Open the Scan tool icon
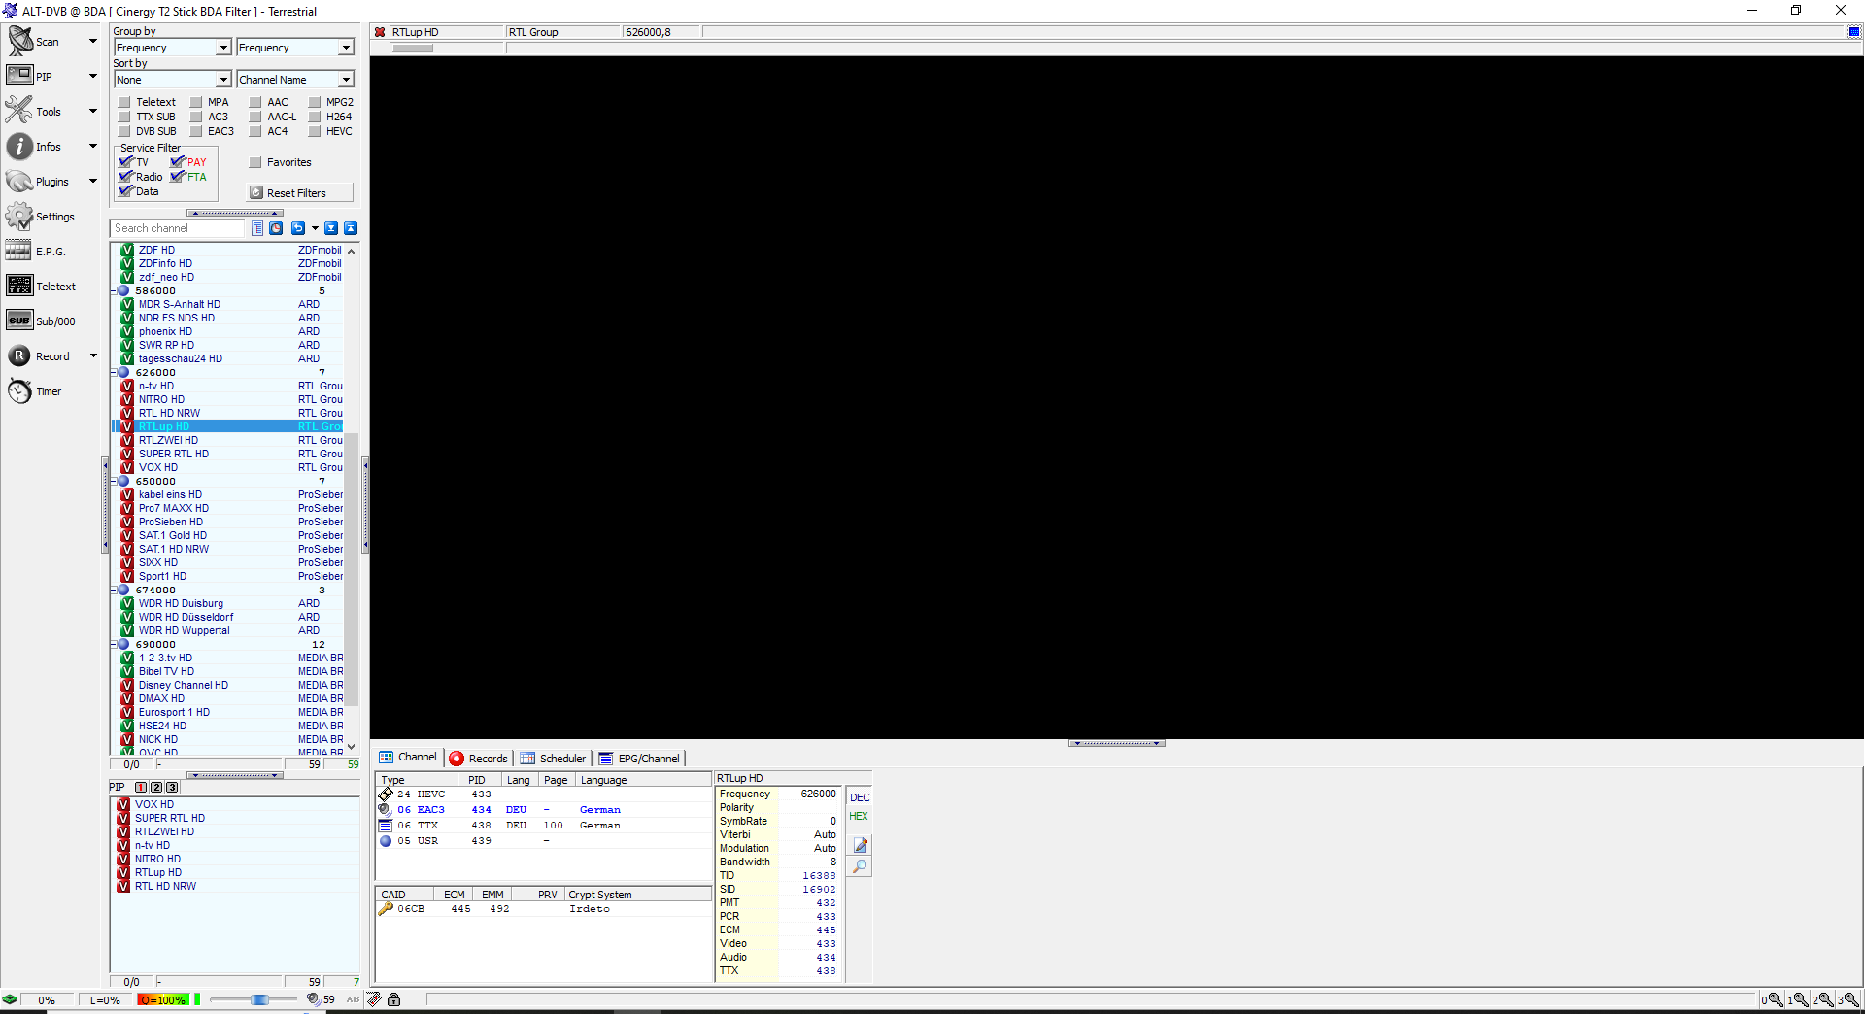 tap(20, 42)
